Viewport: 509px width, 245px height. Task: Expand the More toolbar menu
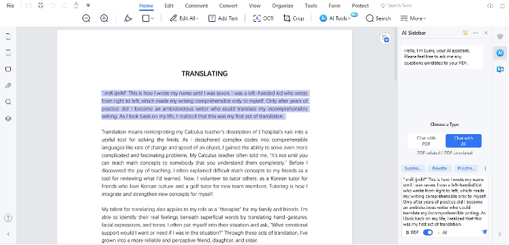tap(413, 18)
